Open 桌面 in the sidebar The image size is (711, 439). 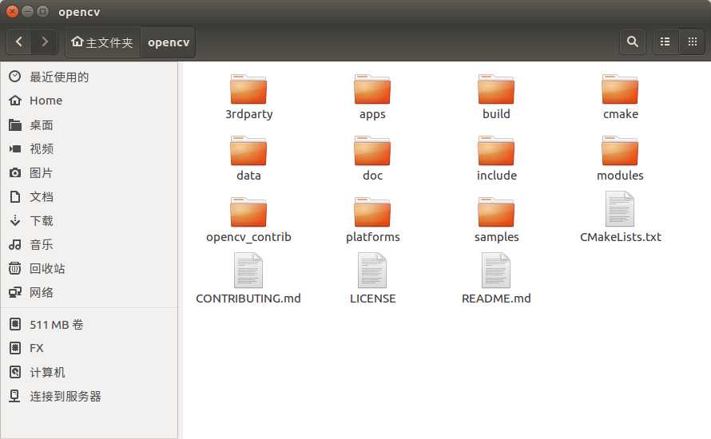point(89,125)
